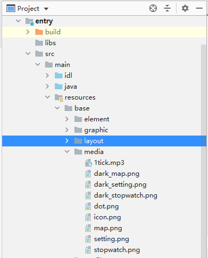Image resolution: width=208 pixels, height=258 pixels.
Task: Click the media folder icon
Action: pos(78,152)
